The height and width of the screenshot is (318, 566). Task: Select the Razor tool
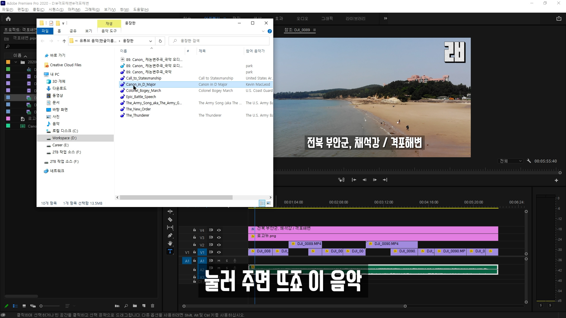170,220
